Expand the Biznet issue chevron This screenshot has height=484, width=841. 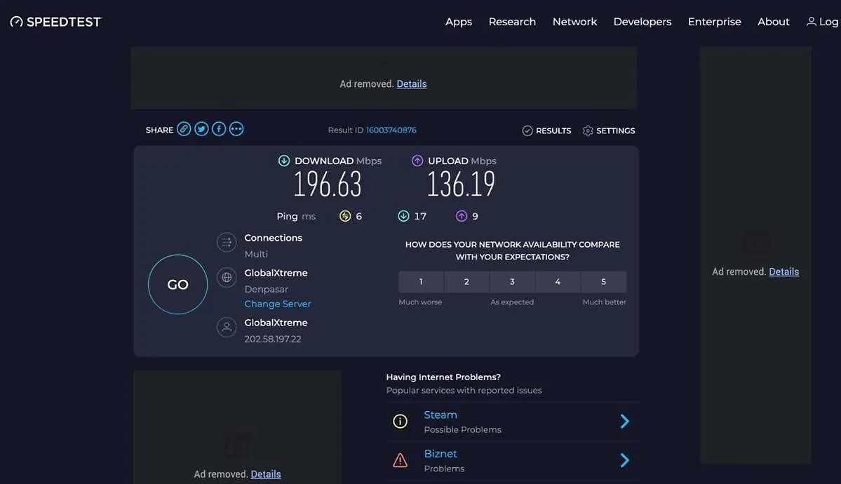624,460
